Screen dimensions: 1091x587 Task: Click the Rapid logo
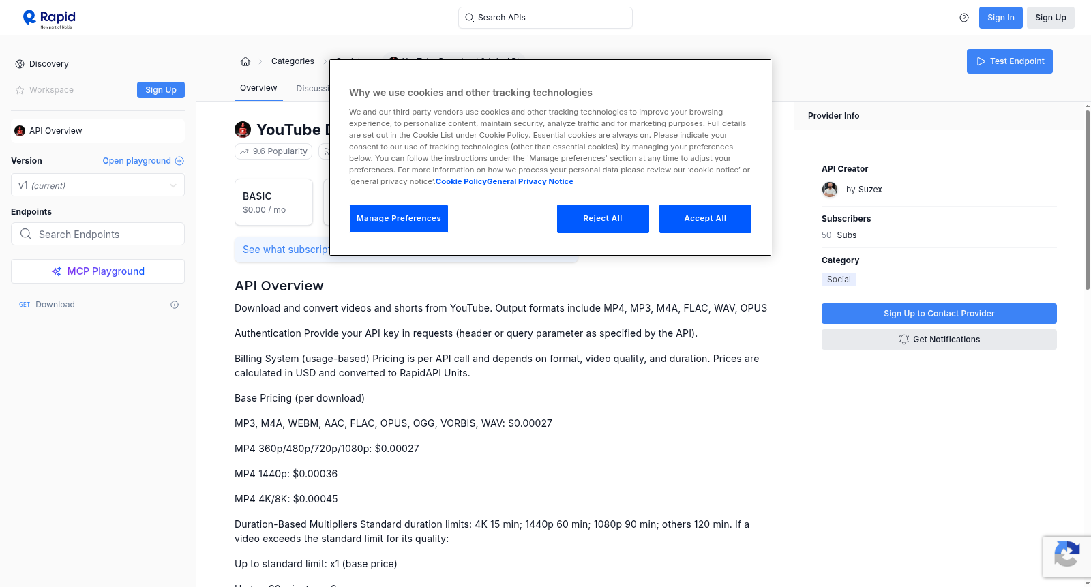pos(49,18)
